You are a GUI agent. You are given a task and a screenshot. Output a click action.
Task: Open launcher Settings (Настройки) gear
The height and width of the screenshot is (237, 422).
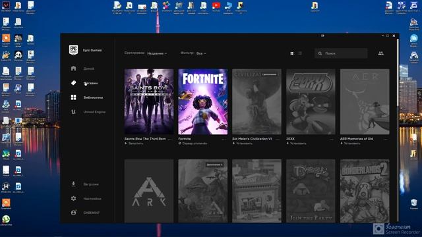pyautogui.click(x=73, y=199)
